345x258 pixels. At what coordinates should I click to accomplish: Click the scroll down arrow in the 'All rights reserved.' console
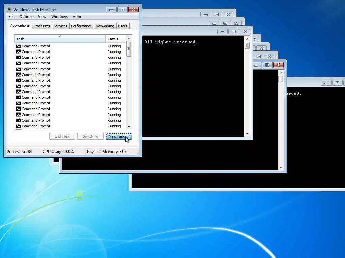247,134
